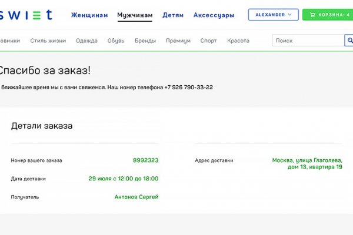Screen dimensions: 353x235
Task: Open the Премиум category
Action: tap(178, 41)
